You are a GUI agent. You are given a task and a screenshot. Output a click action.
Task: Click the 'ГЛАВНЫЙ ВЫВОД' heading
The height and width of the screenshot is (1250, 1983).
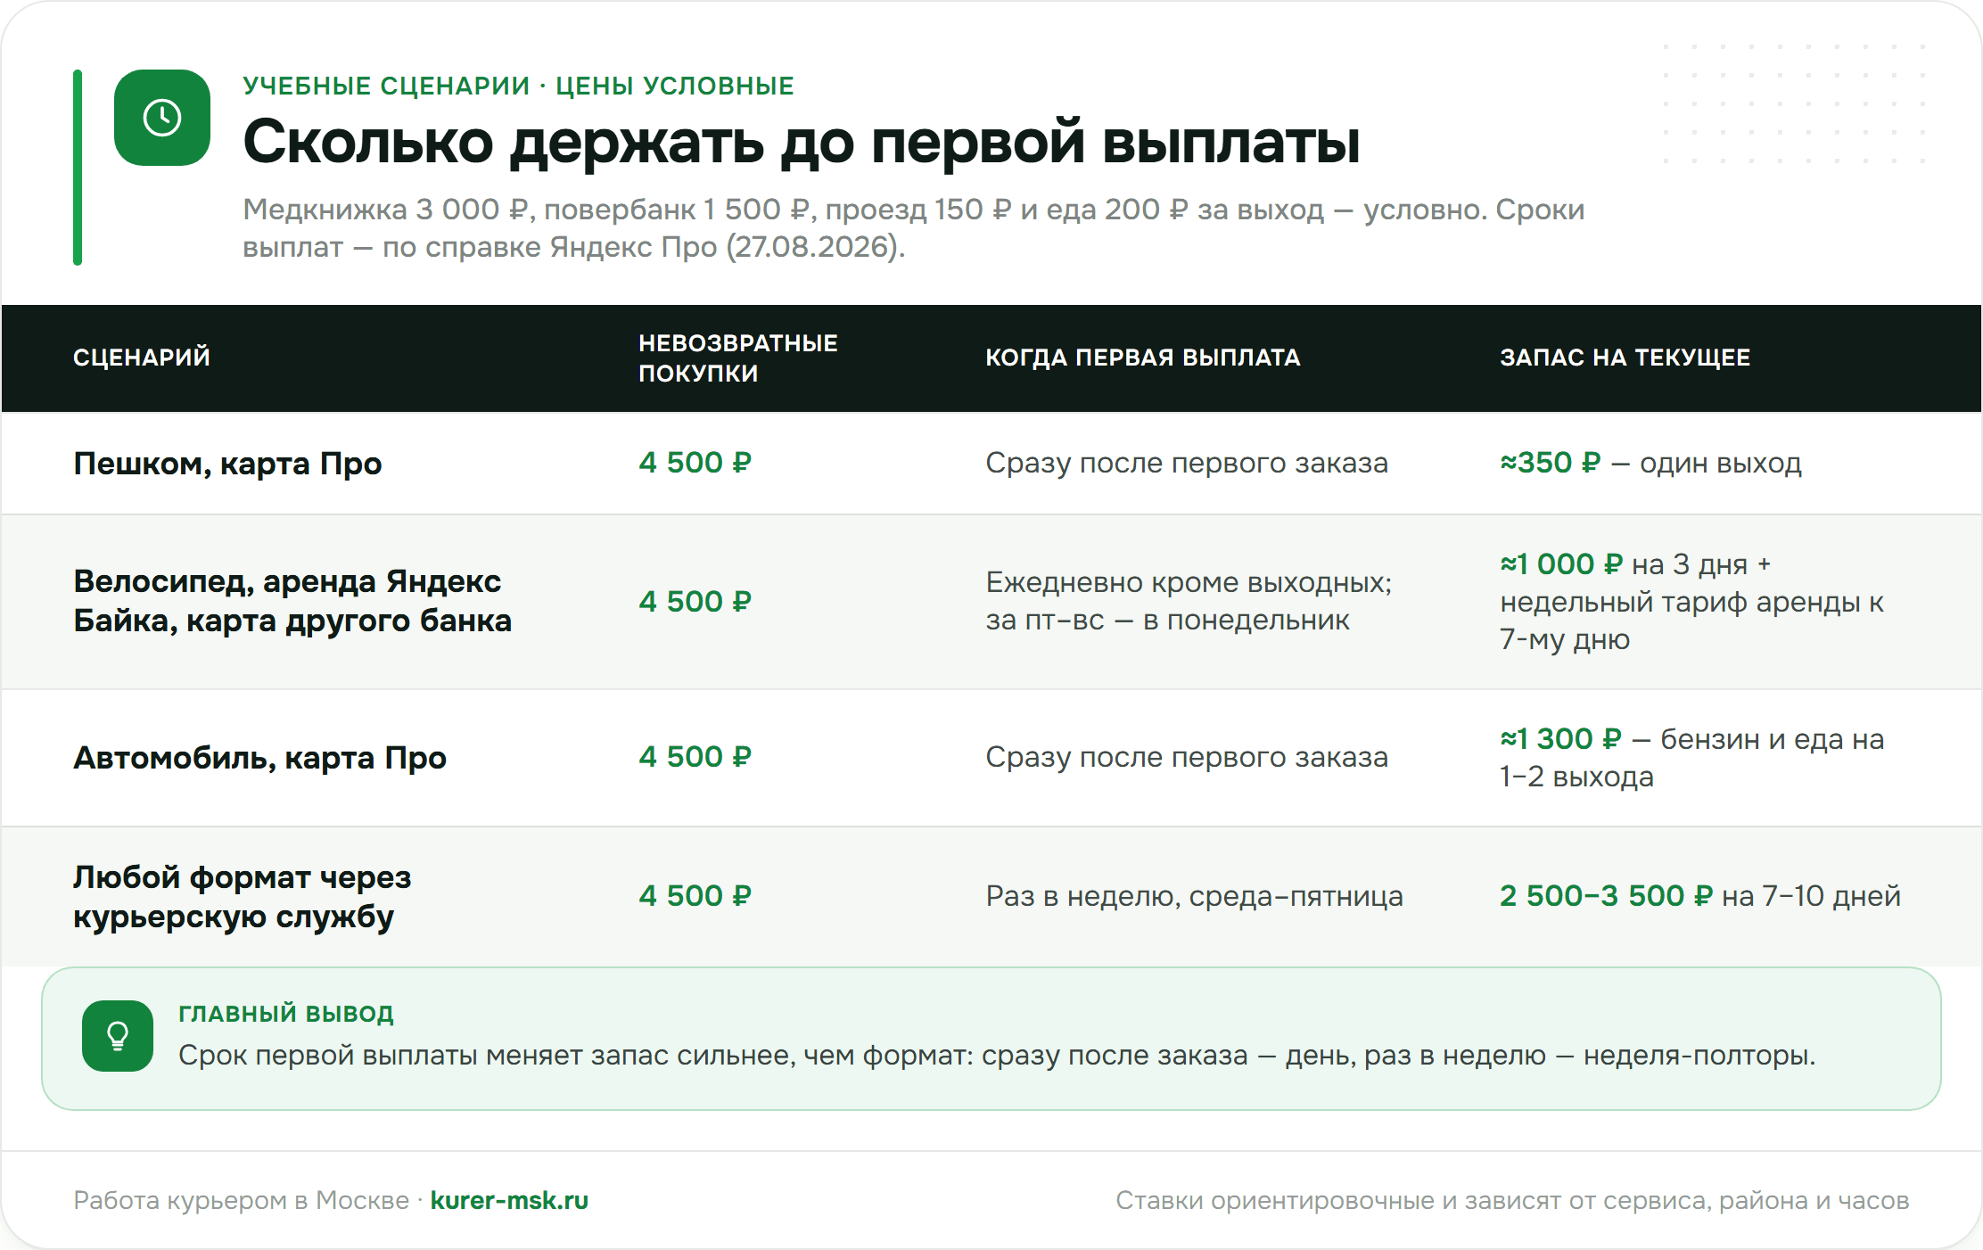286,1014
